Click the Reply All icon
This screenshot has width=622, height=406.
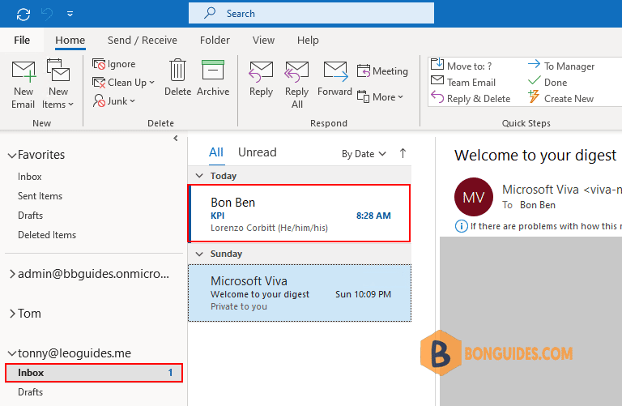click(x=296, y=71)
